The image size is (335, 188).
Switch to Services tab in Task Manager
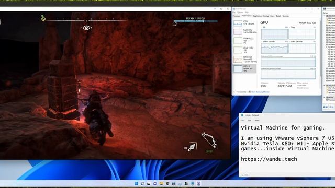[286, 16]
